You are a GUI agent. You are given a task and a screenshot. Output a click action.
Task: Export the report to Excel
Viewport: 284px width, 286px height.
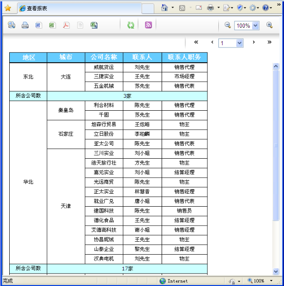[94, 25]
